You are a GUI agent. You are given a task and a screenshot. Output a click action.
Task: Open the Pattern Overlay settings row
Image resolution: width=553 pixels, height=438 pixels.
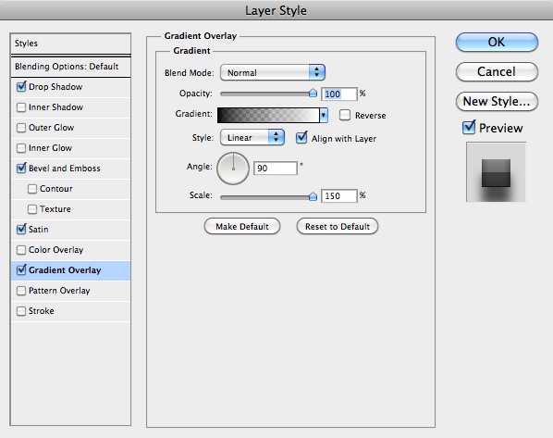[71, 291]
